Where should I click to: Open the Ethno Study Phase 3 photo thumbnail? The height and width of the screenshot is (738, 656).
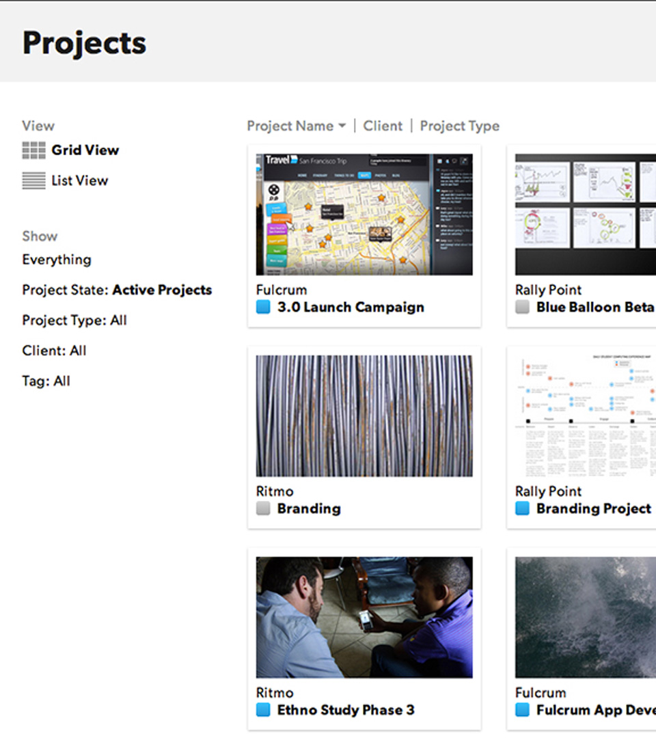point(364,618)
